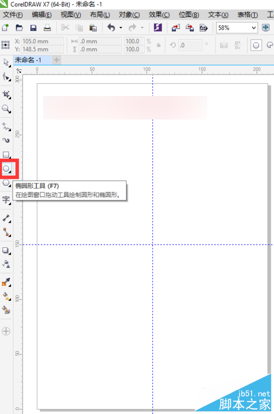Select the Transparency tool
The image size is (274, 414).
click(6, 264)
